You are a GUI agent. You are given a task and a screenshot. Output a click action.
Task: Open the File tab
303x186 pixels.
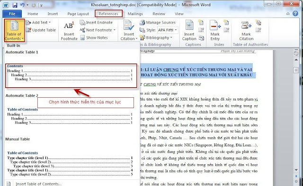(x=12, y=14)
